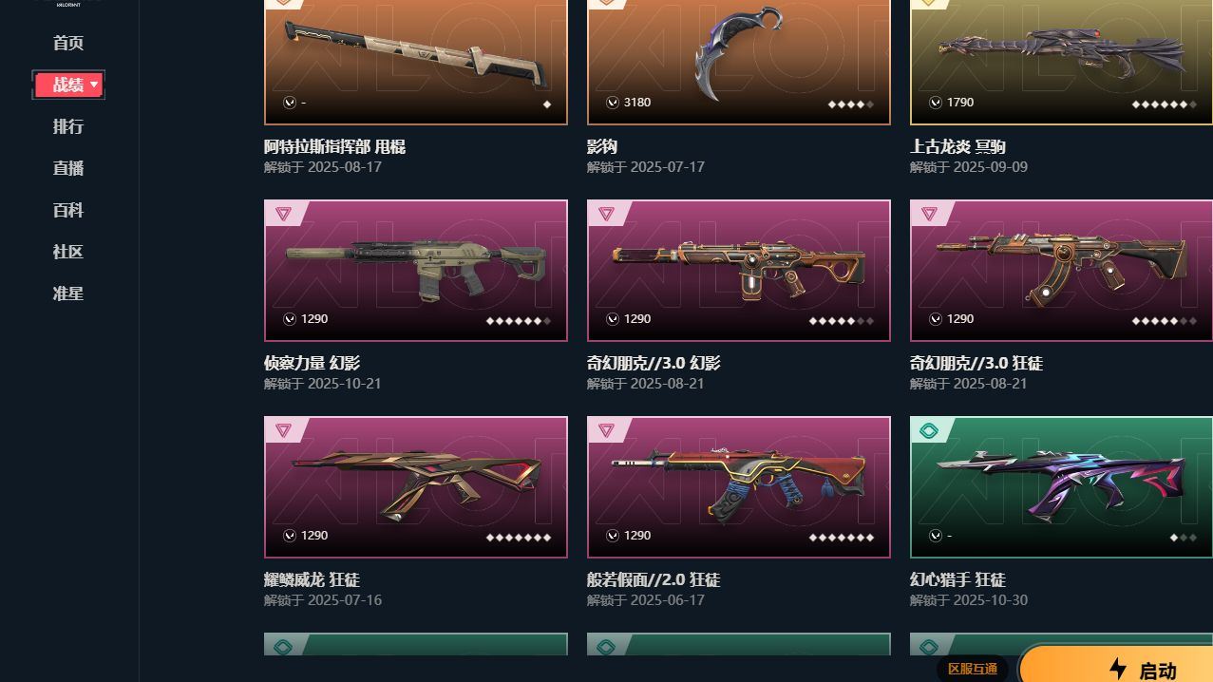This screenshot has height=682, width=1213.
Task: Click the VP currency icon beside 3180
Action: coord(613,103)
